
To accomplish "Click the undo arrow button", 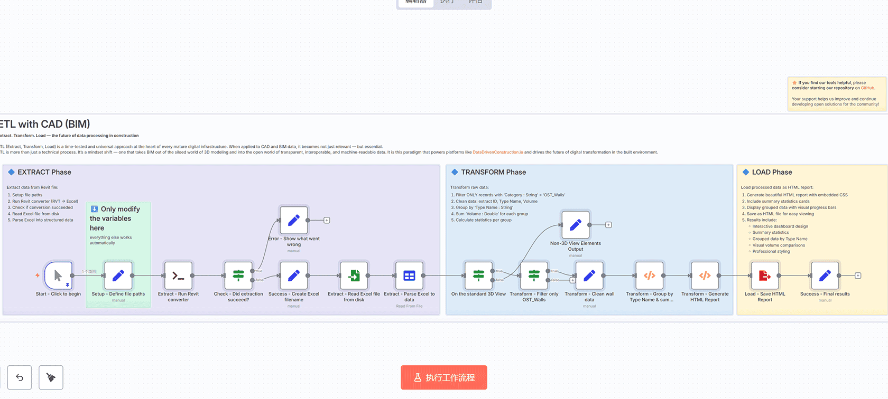I will coord(20,377).
